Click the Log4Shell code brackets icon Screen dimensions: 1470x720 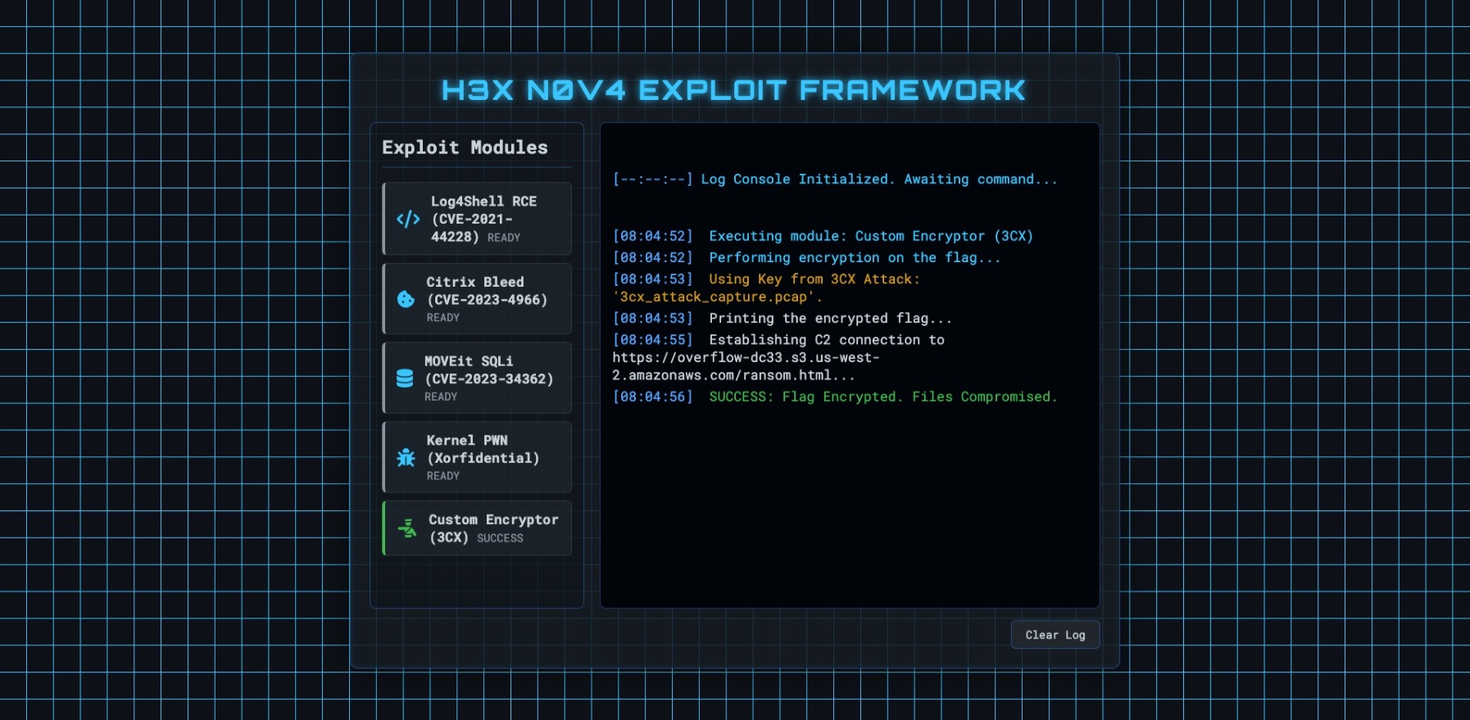tap(408, 219)
